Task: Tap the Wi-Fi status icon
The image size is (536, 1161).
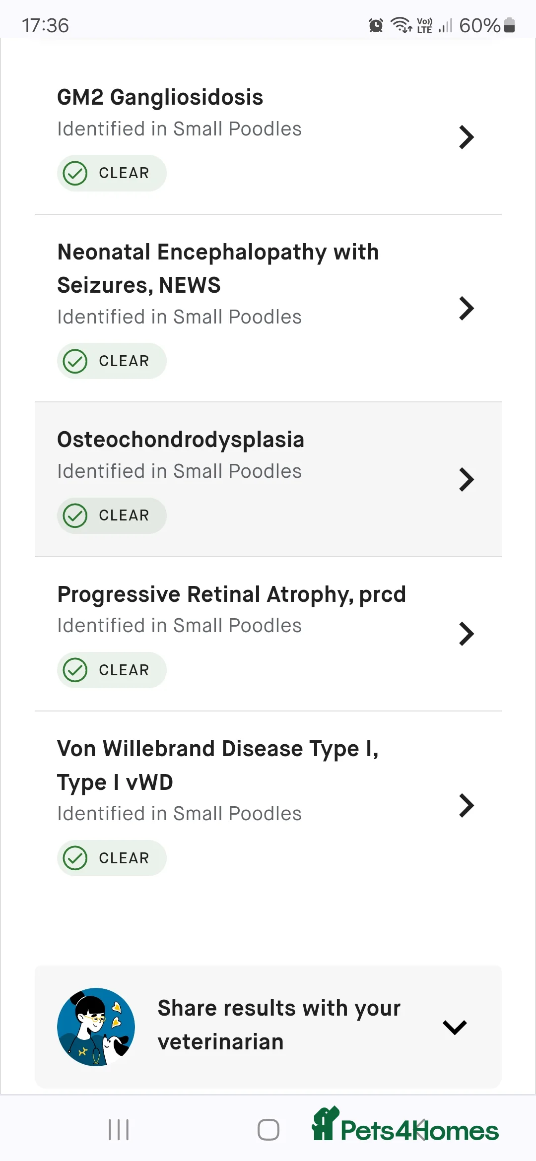Action: point(401,25)
